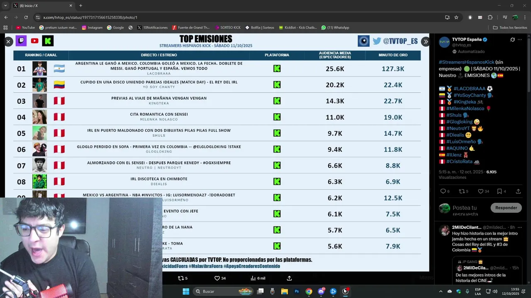The width and height of the screenshot is (531, 298).
Task: Share icon in sidebar tweet action row
Action: 518,191
